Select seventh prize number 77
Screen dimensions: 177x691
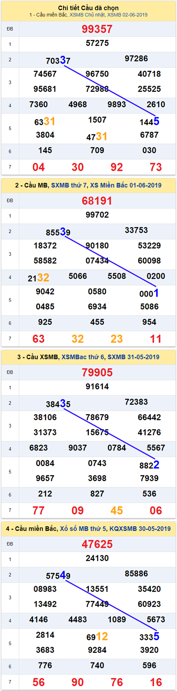39,510
